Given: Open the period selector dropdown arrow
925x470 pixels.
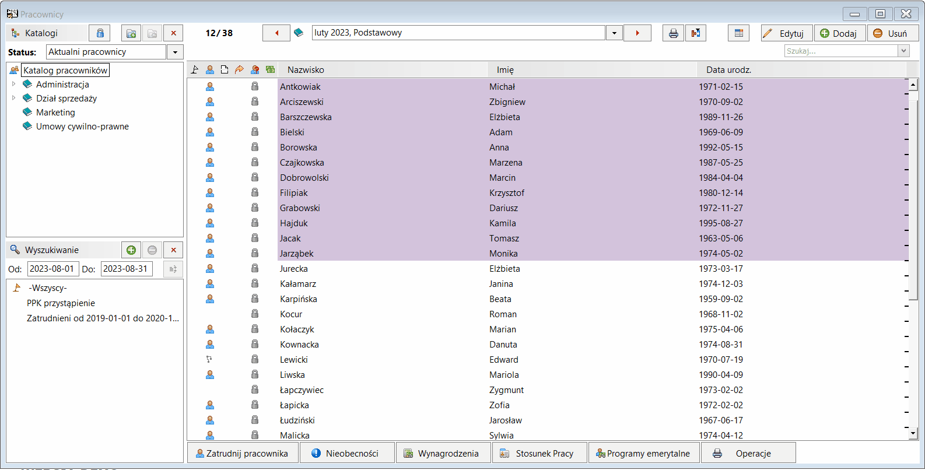Looking at the screenshot, I should tap(614, 33).
